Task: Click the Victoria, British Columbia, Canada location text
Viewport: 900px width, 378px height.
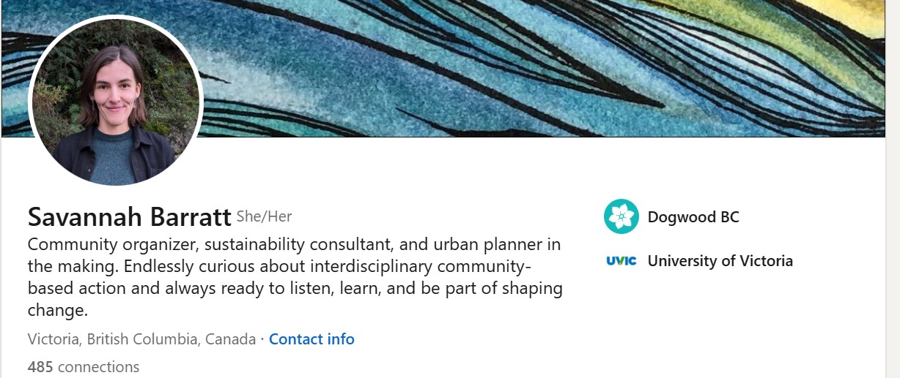Action: point(141,339)
